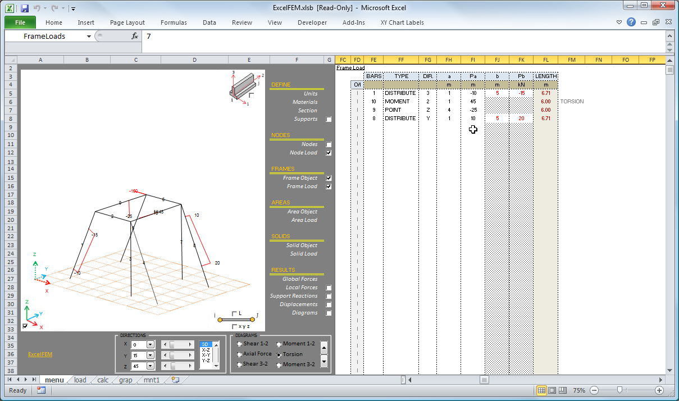
Task: Enable the Local Forces checkbox
Action: coord(329,288)
